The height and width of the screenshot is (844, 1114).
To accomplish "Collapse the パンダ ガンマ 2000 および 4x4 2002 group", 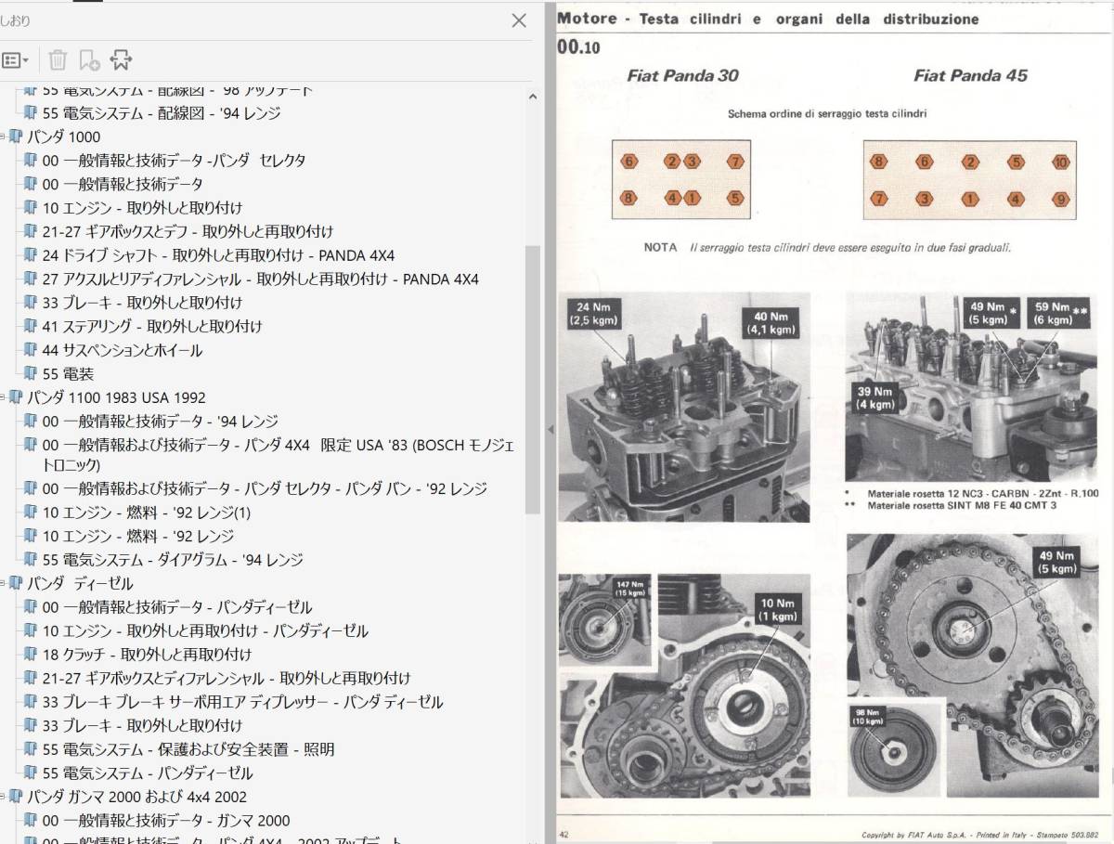I will pos(3,797).
